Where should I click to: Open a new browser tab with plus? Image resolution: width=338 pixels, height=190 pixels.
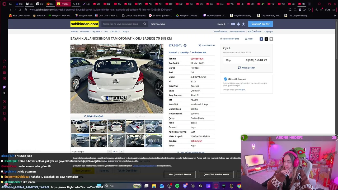click(x=309, y=4)
